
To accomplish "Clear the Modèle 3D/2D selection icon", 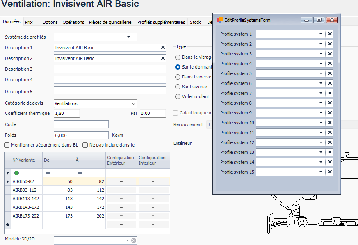I will pyautogui.click(x=134, y=240).
